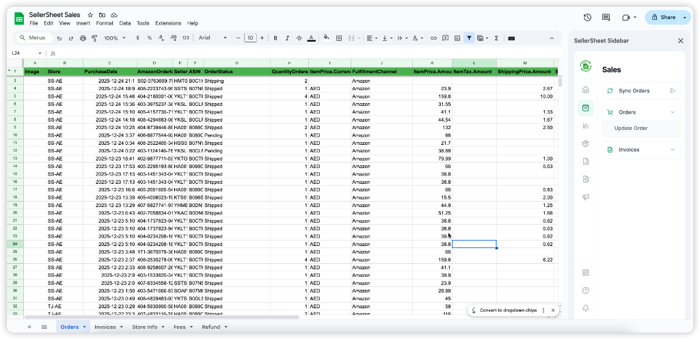Insert a link with the link icon

(x=433, y=38)
